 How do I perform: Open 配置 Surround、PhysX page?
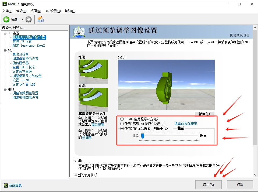pyautogui.click(x=29, y=46)
